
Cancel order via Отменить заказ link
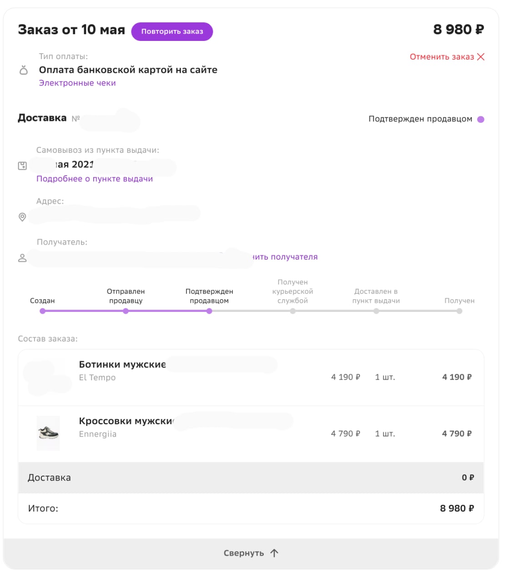(x=441, y=57)
